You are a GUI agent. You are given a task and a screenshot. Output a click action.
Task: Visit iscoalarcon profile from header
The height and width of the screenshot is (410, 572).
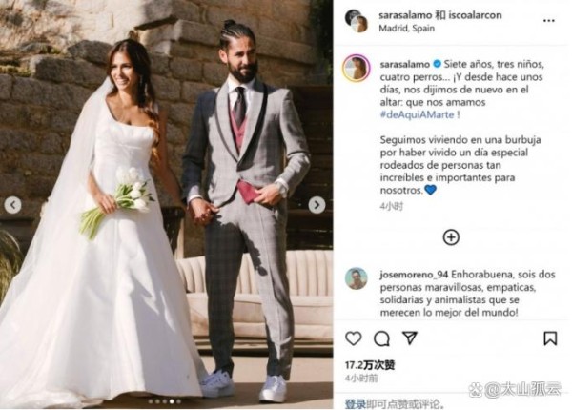[x=474, y=15]
